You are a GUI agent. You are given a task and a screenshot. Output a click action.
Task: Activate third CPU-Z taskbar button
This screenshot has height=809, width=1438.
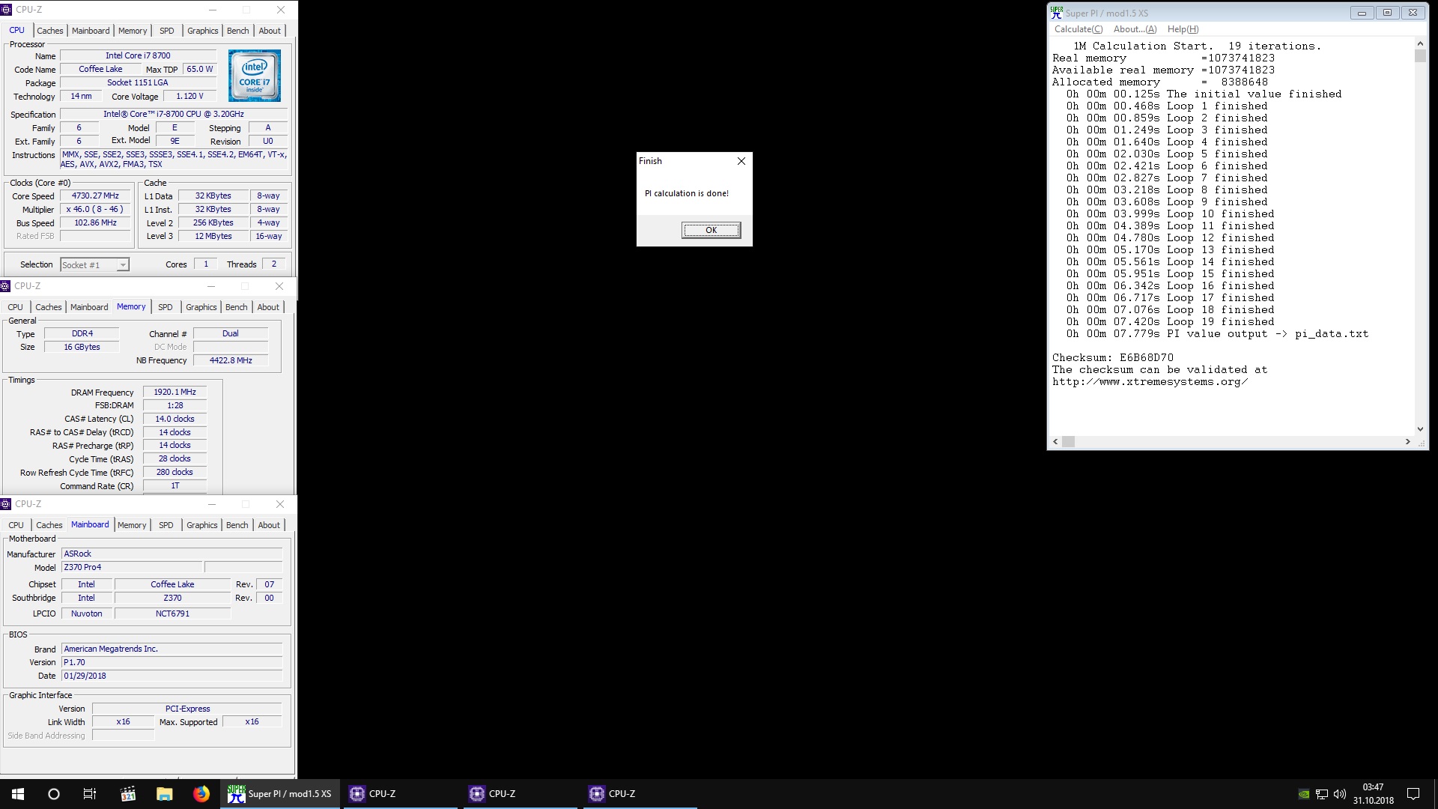[x=641, y=794]
